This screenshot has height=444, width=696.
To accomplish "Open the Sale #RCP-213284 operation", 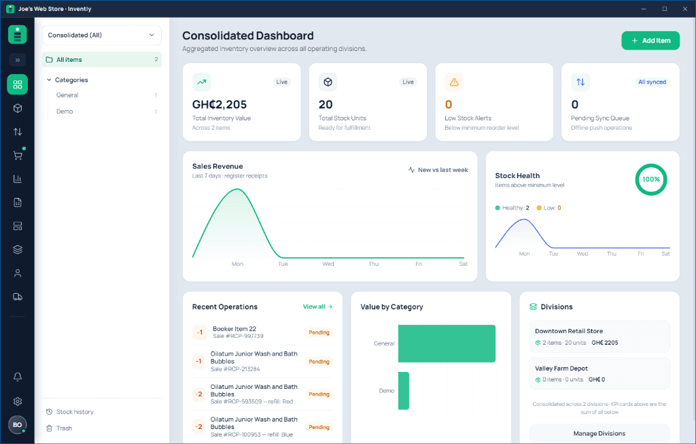I will tap(262, 362).
